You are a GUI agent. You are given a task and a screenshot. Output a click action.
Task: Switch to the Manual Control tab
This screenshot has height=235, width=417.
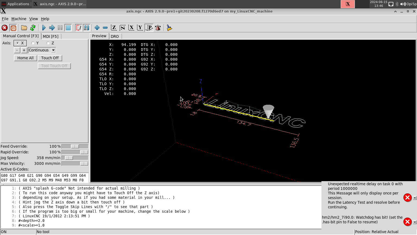[21, 36]
